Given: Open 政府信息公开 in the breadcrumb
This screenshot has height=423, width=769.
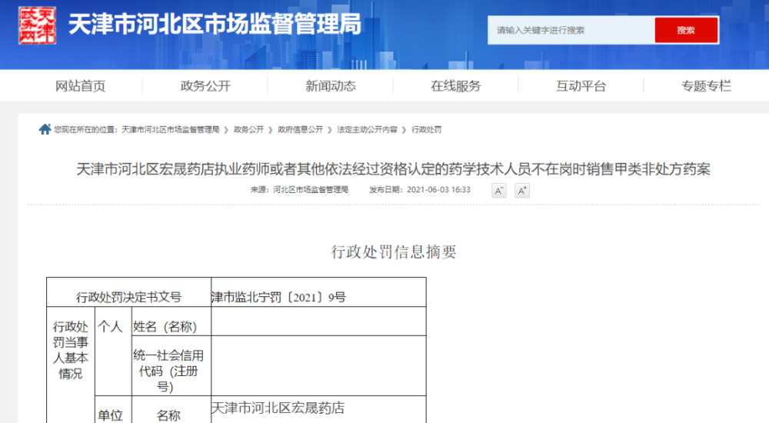Looking at the screenshot, I should pyautogui.click(x=300, y=130).
